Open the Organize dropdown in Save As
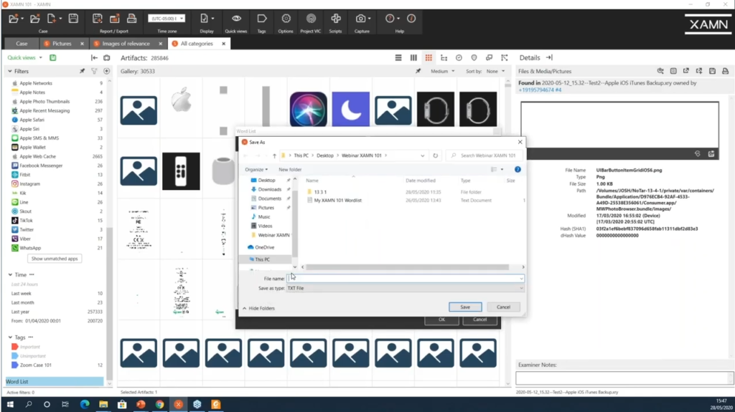735x412 pixels. point(256,170)
